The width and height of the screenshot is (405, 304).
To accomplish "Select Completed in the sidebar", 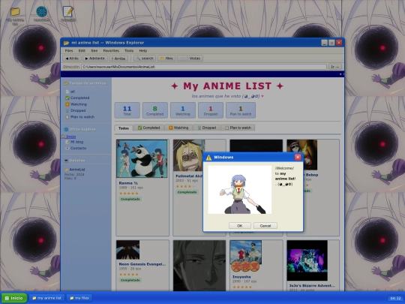I will tap(77, 98).
